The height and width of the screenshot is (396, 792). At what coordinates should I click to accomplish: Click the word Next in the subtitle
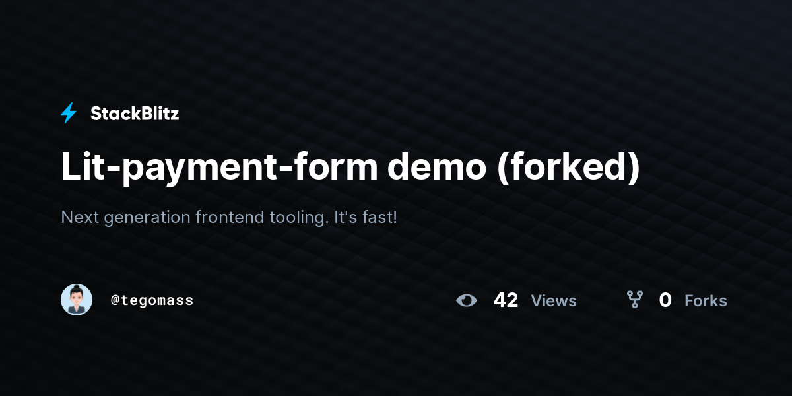pyautogui.click(x=78, y=216)
